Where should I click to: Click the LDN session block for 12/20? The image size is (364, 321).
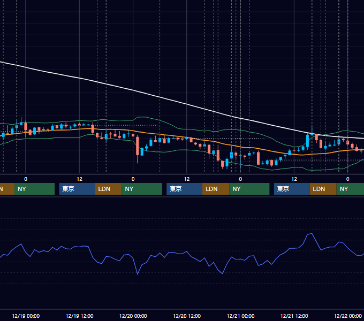pyautogui.click(x=216, y=189)
